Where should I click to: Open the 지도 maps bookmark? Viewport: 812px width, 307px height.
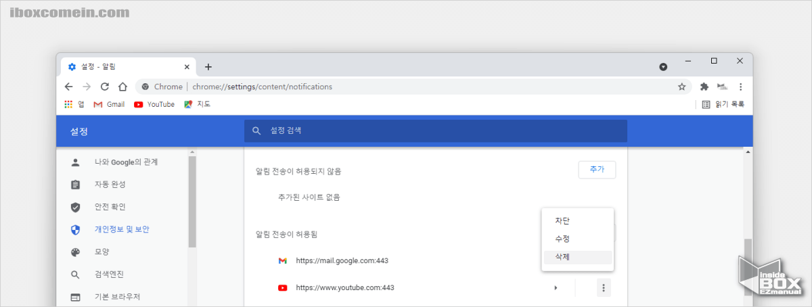click(x=197, y=104)
